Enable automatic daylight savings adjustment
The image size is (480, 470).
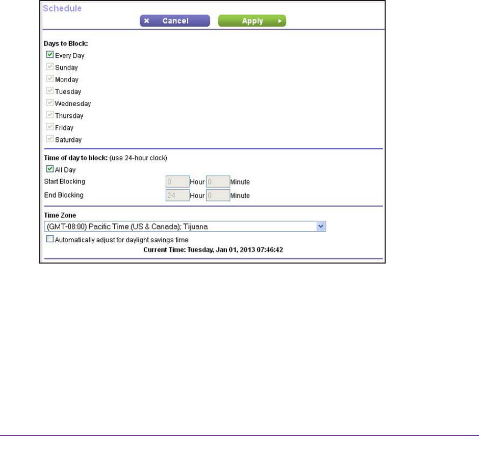50,239
